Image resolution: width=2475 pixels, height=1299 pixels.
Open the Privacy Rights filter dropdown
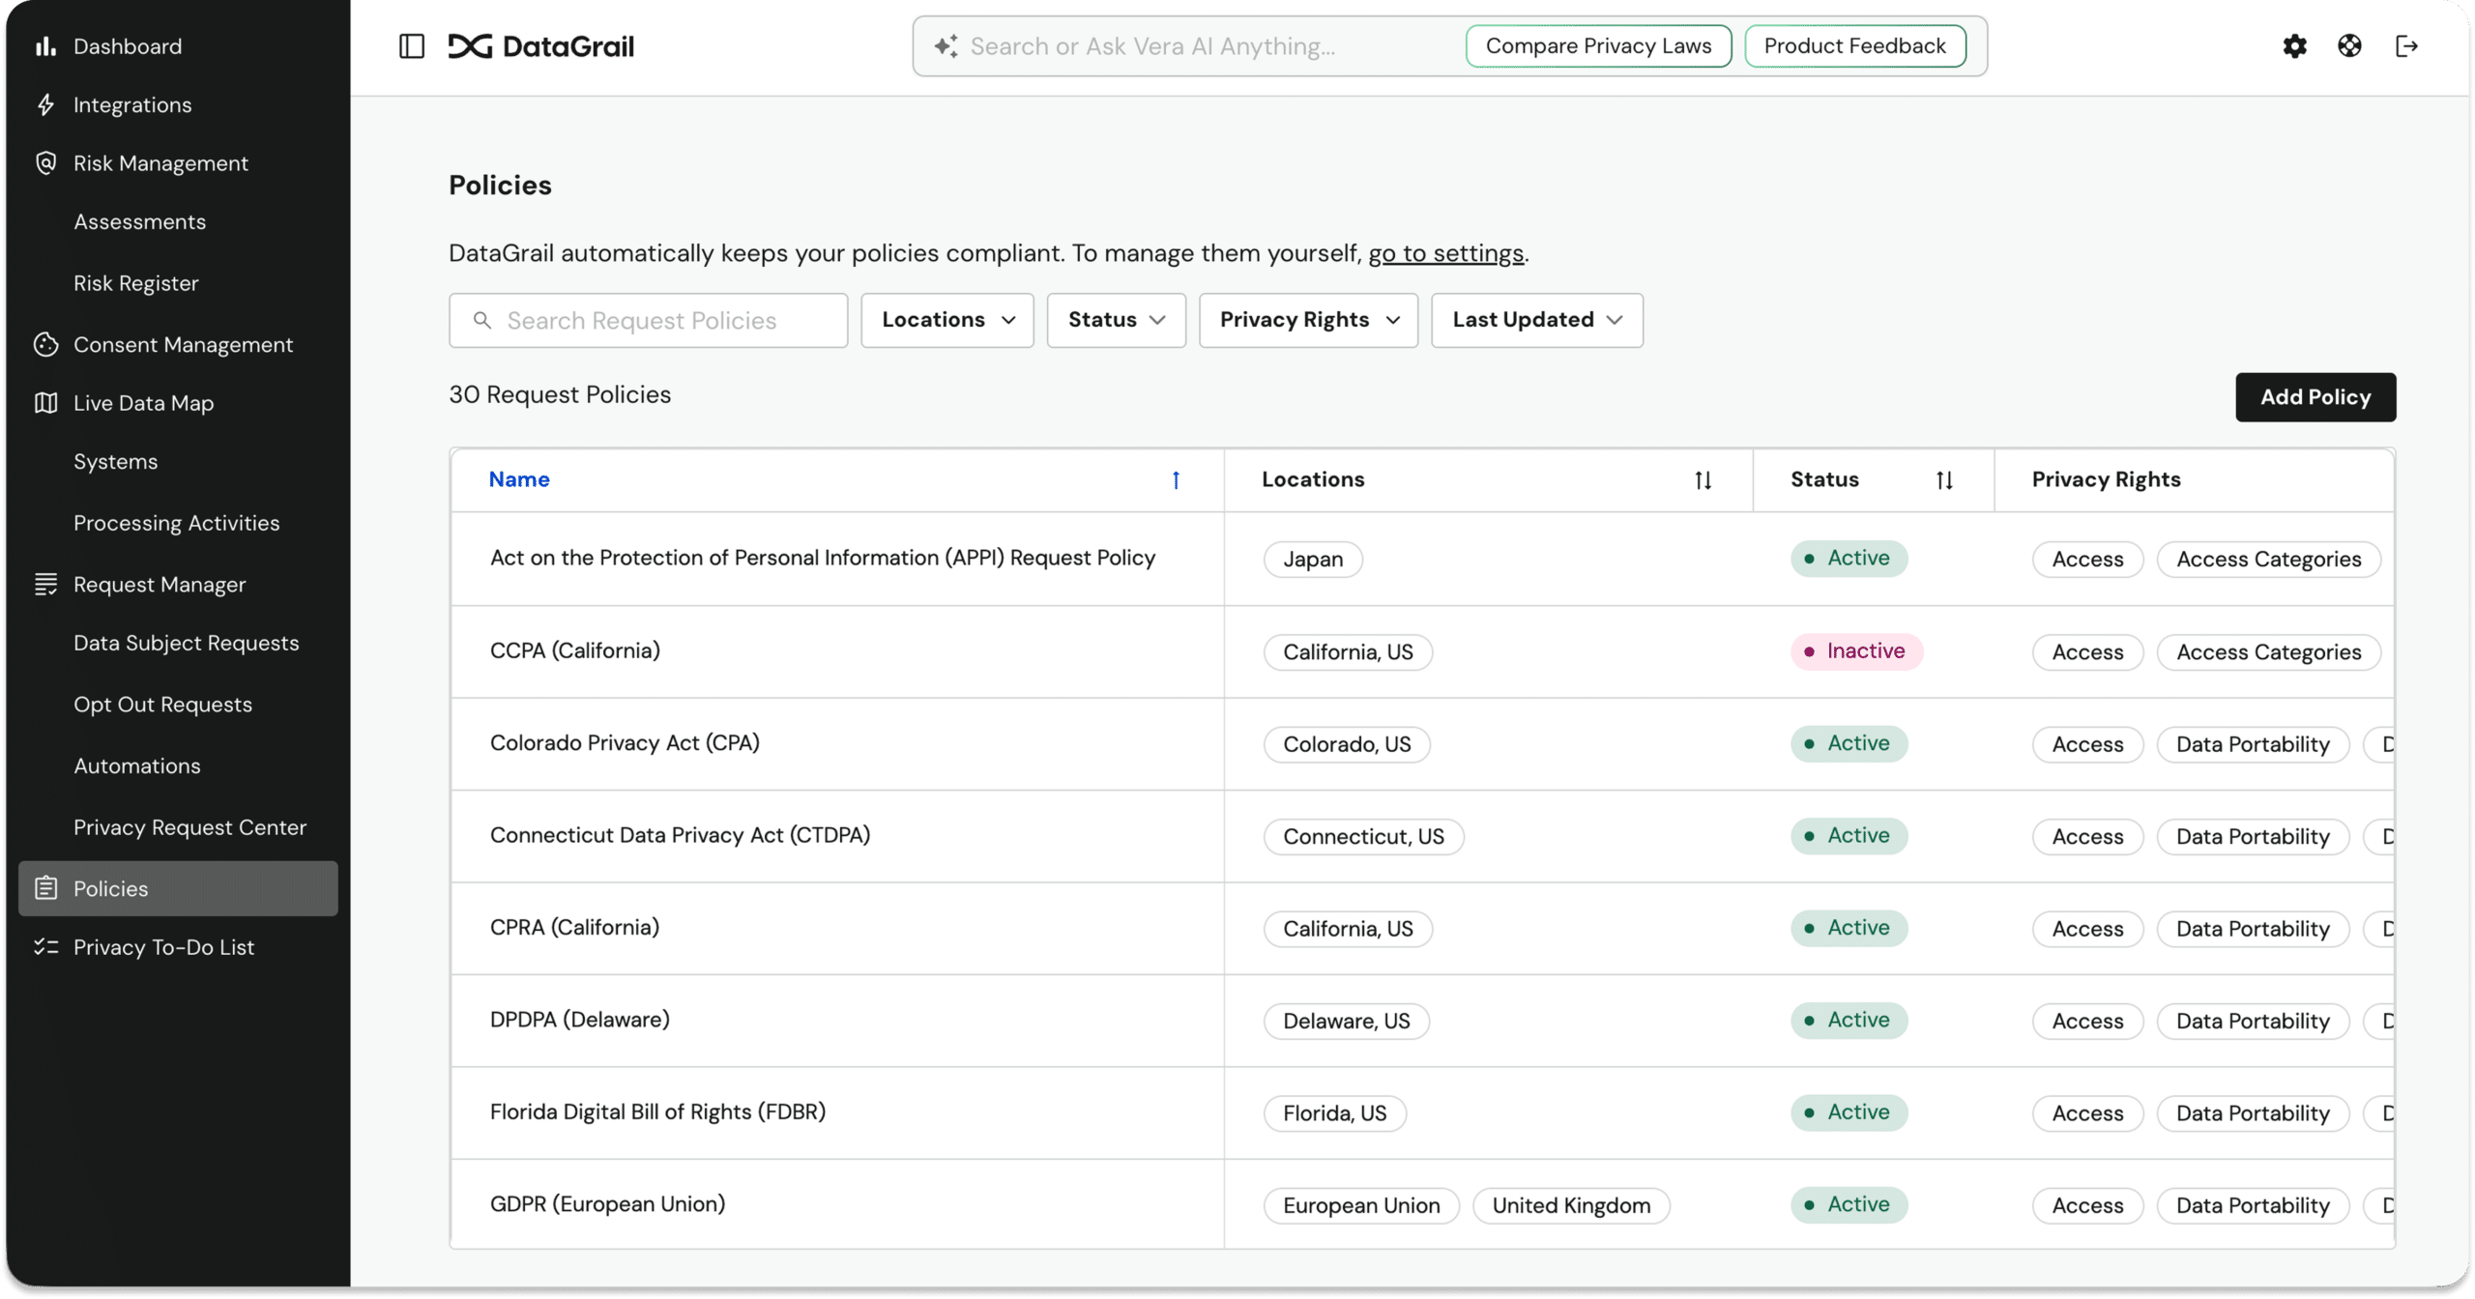pyautogui.click(x=1308, y=320)
